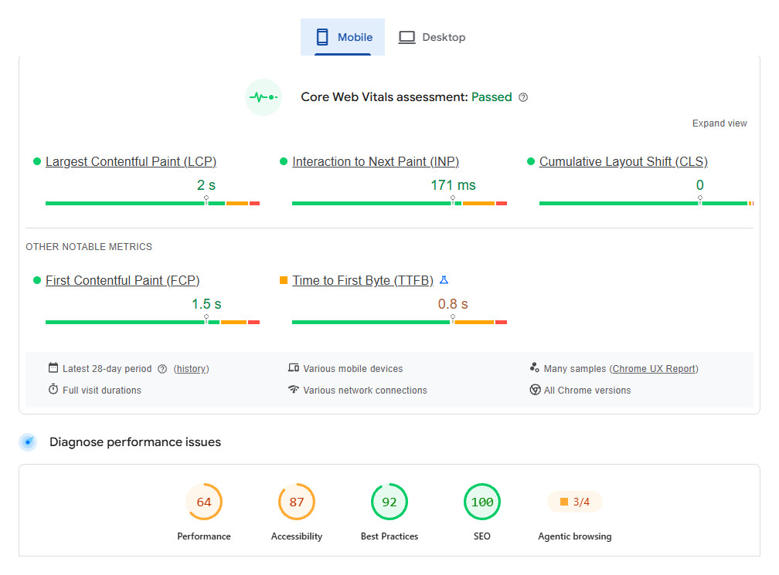
Task: Click the wifi icon by Various network connections
Action: pos(293,389)
